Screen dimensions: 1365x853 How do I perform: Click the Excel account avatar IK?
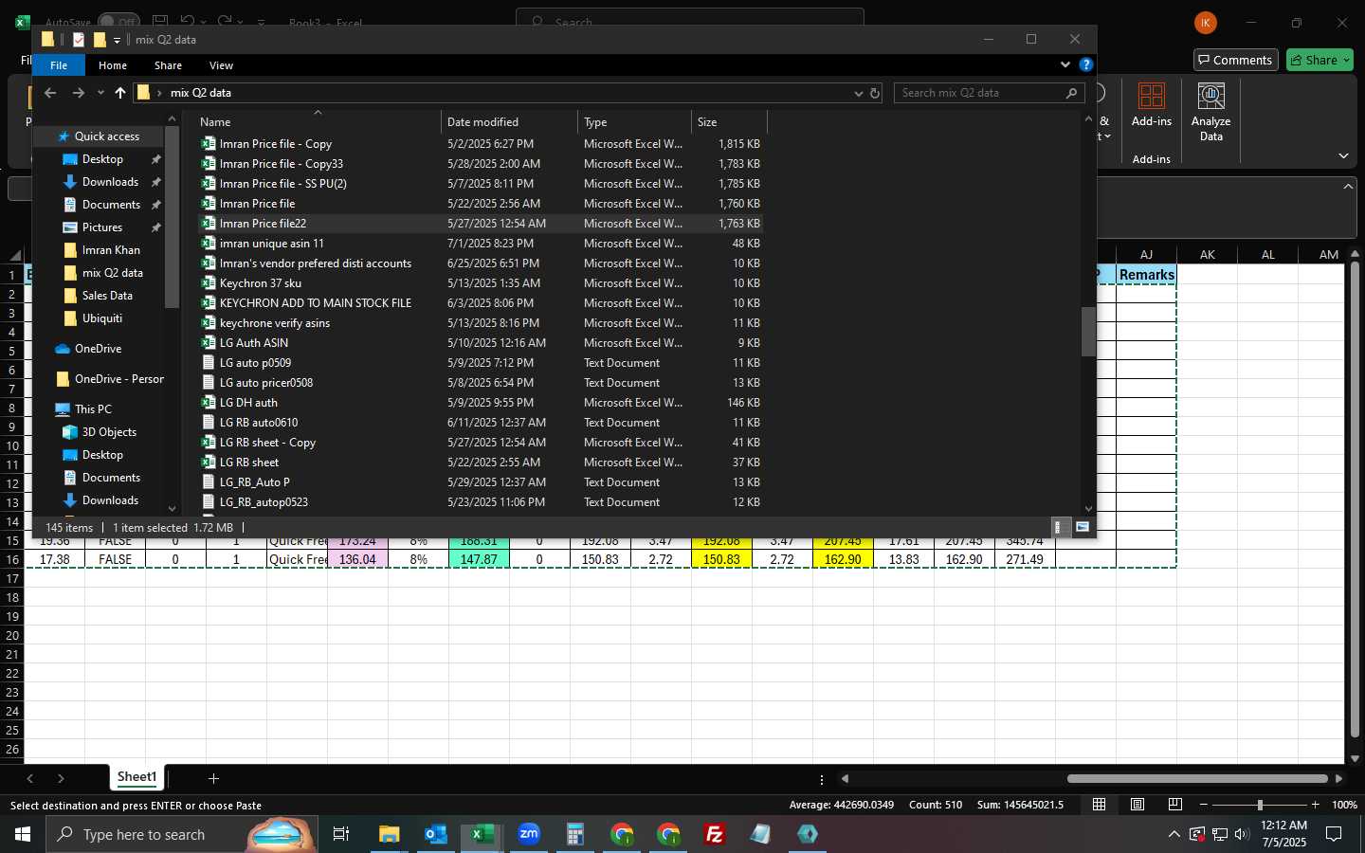pos(1206,22)
